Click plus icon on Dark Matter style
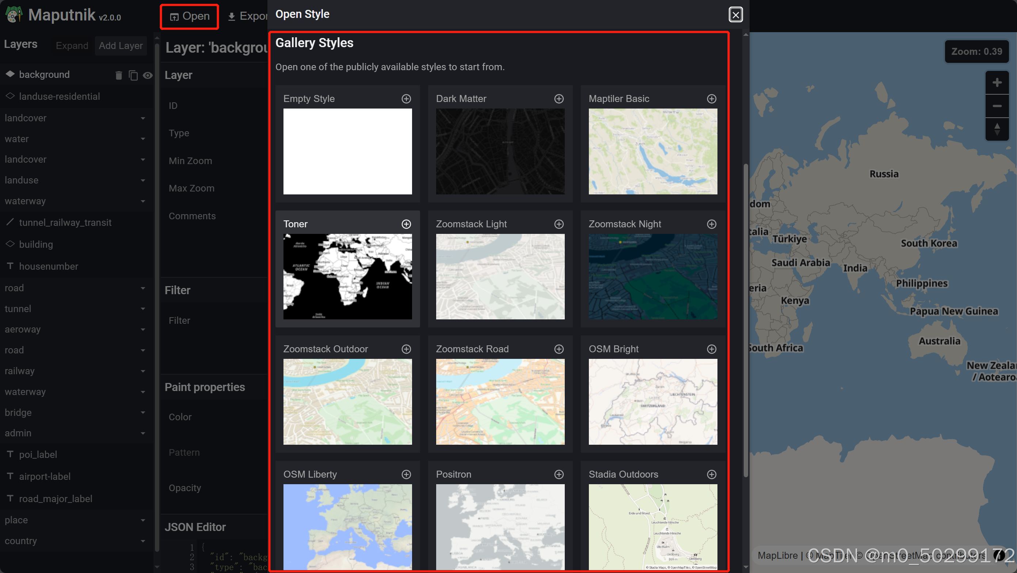The height and width of the screenshot is (573, 1017). click(559, 99)
